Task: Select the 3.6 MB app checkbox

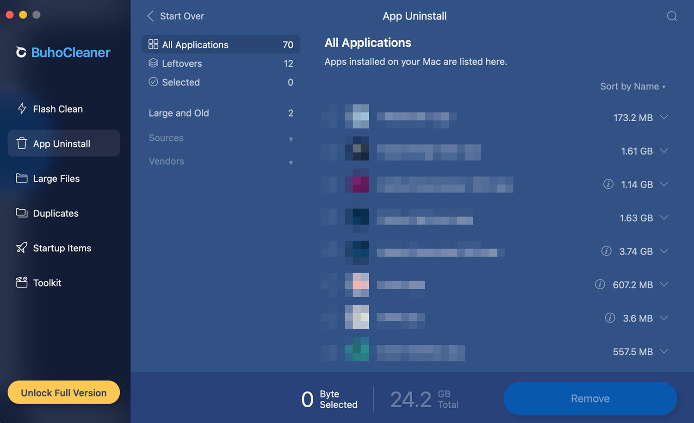Action: point(329,317)
